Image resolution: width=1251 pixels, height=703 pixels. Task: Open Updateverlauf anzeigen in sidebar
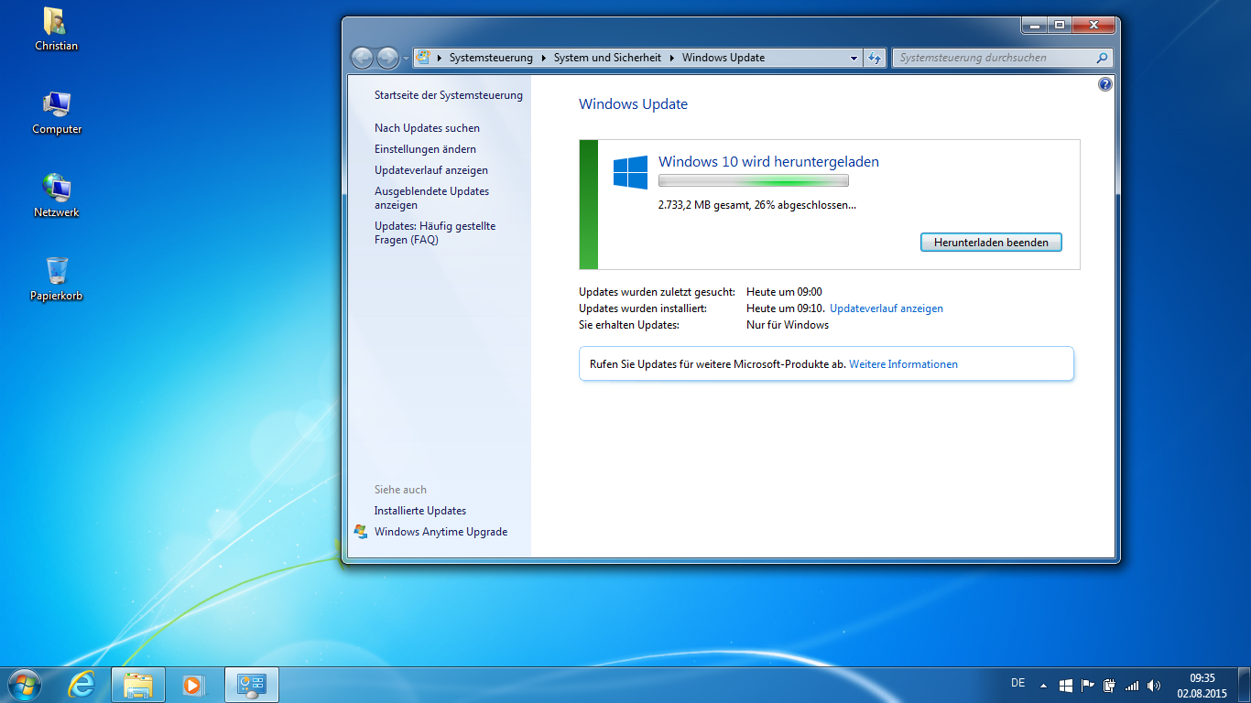pos(431,170)
